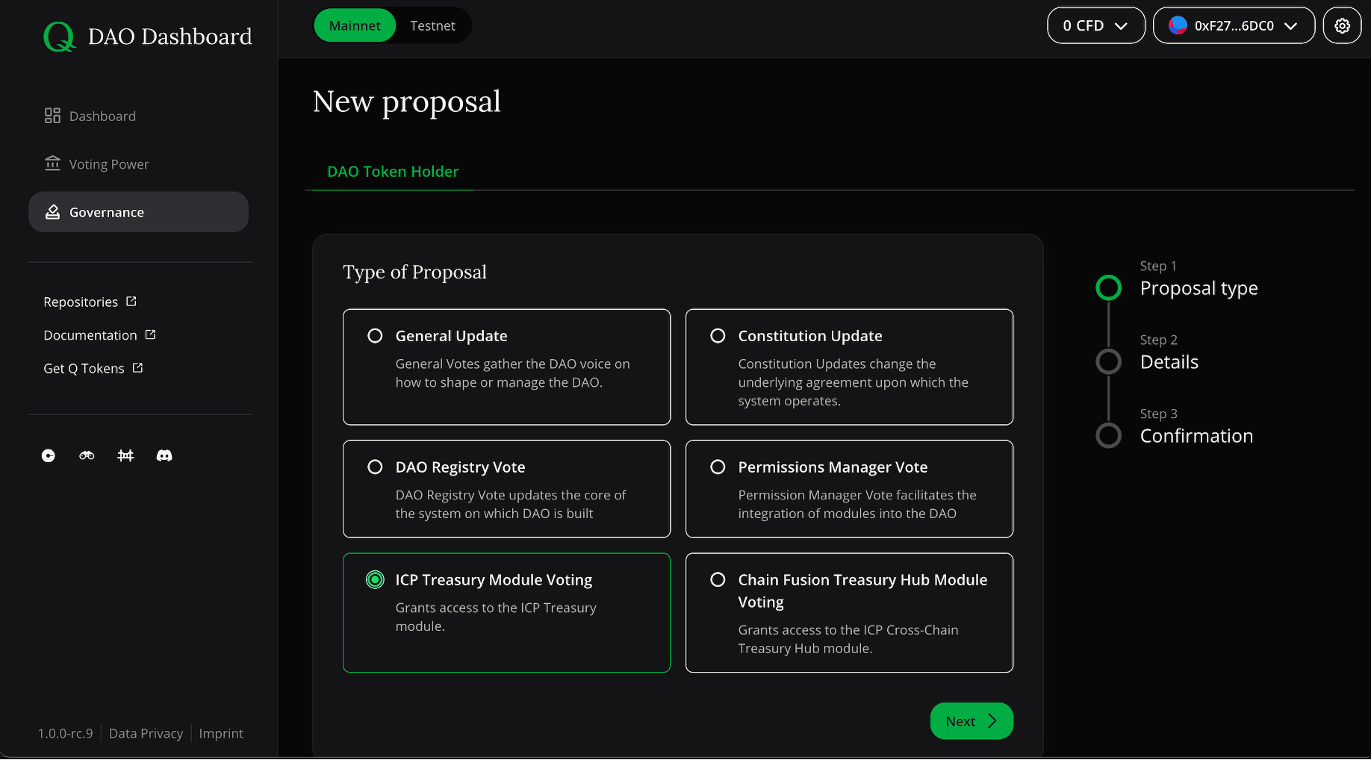The height and width of the screenshot is (760, 1371).
Task: Click the binoculars social icon
Action: (87, 455)
